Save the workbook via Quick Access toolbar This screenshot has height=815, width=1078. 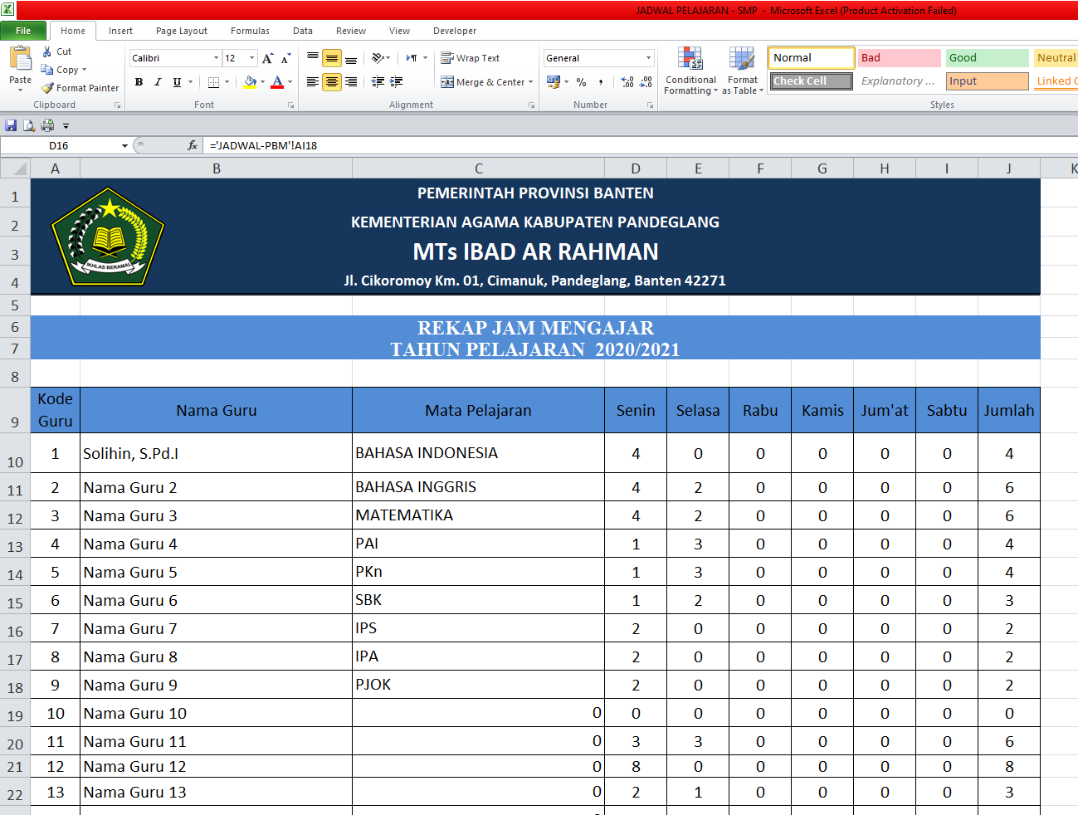pos(11,124)
